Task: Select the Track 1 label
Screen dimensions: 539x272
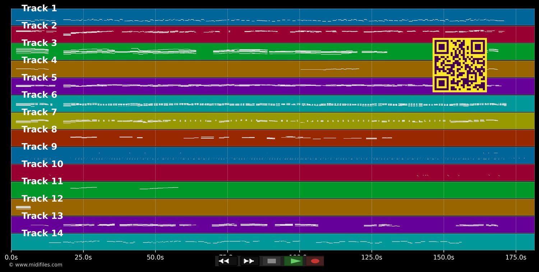Action: pos(39,8)
